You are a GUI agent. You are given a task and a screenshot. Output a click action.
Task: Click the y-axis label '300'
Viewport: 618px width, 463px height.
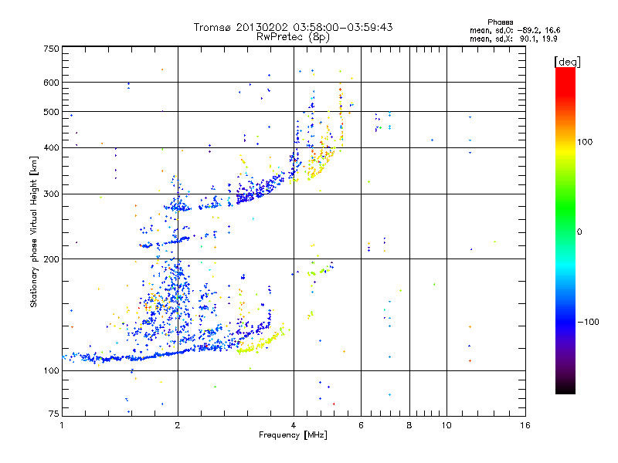pyautogui.click(x=51, y=194)
